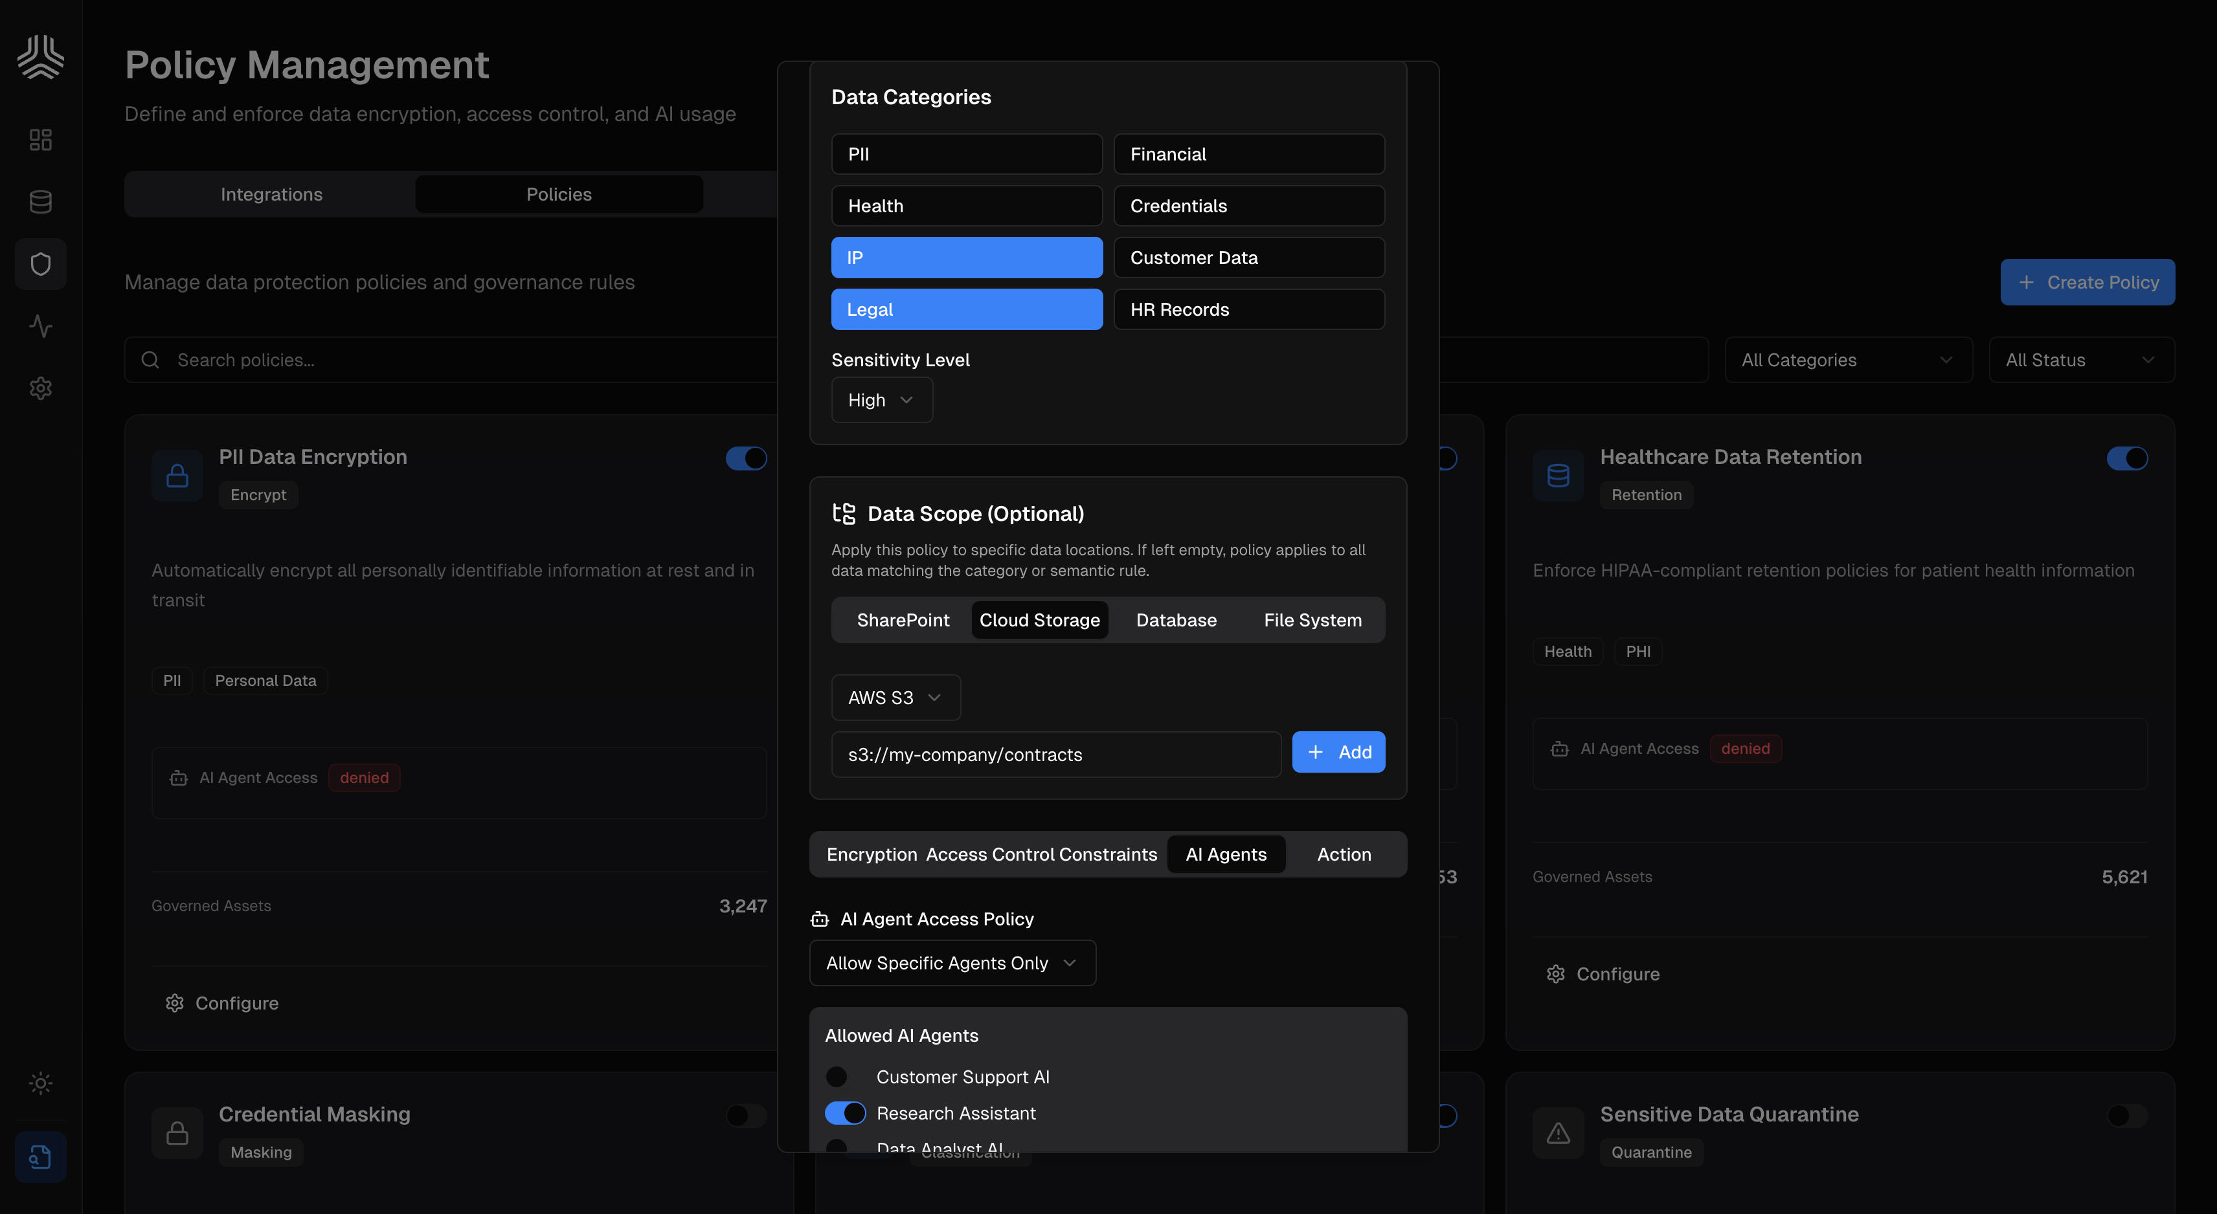Image resolution: width=2217 pixels, height=1214 pixels.
Task: Click the app logo in sidebar
Action: point(40,57)
